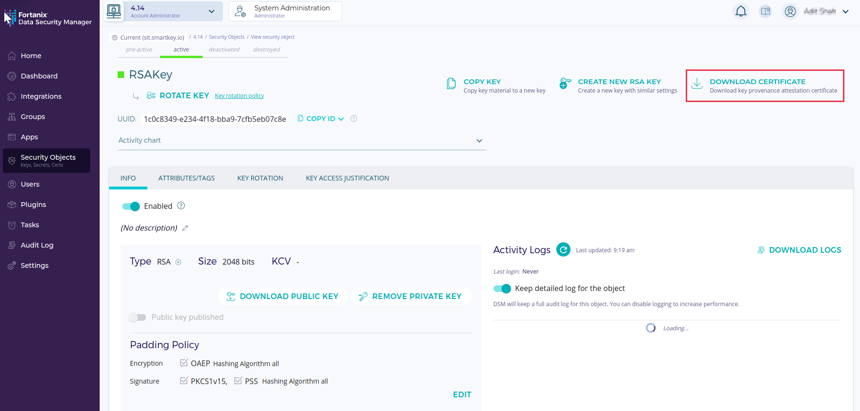Screen dimensions: 860x411
Task: Toggle the Public key published switch
Action: click(x=137, y=317)
